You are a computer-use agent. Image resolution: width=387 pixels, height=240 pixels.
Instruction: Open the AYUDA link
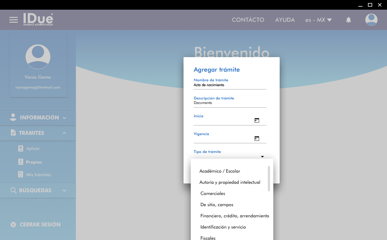click(x=285, y=20)
